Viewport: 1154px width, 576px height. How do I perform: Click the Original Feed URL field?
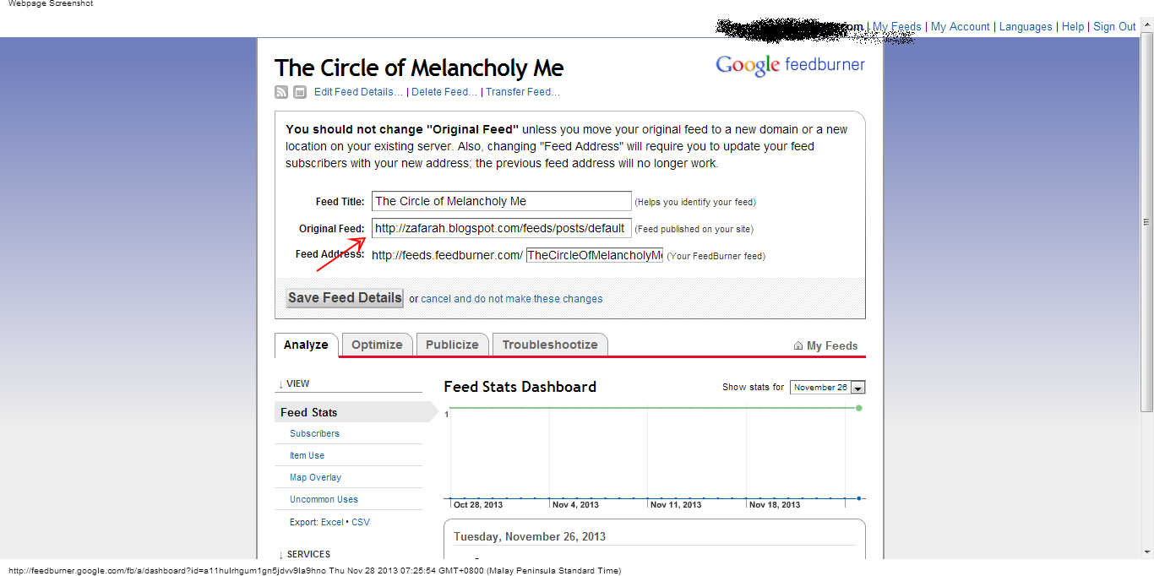click(x=502, y=228)
